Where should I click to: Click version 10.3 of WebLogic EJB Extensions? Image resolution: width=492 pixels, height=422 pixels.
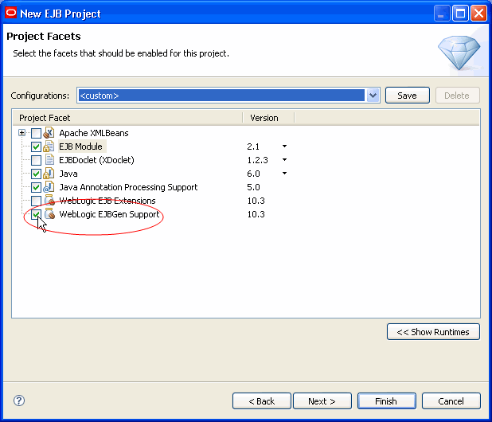(256, 201)
